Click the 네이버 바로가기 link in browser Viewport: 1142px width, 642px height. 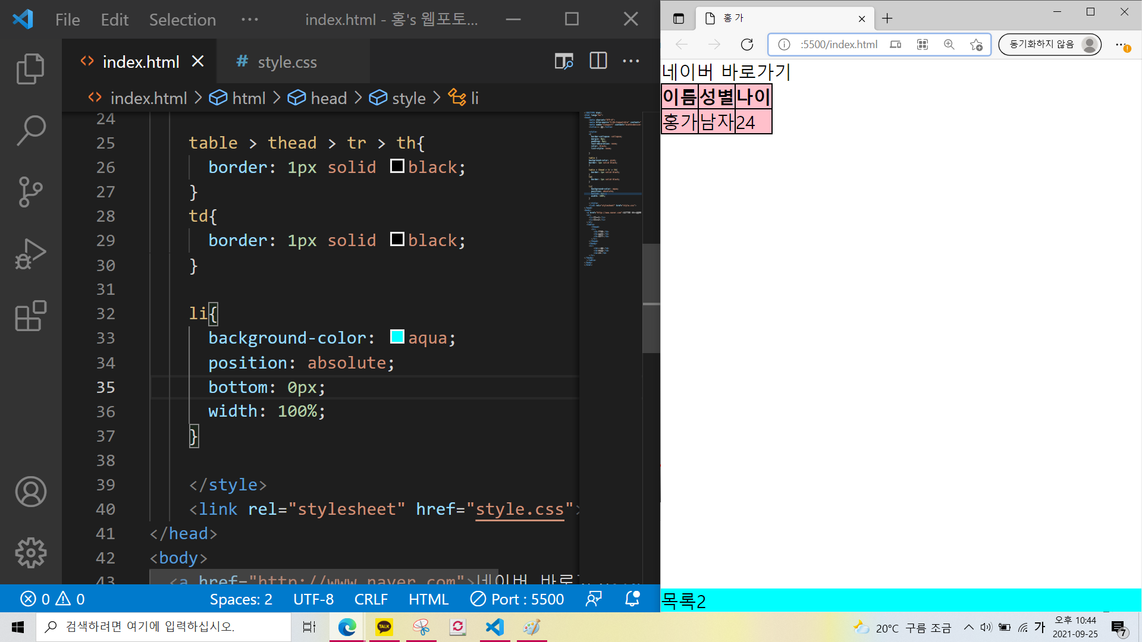pyautogui.click(x=726, y=72)
